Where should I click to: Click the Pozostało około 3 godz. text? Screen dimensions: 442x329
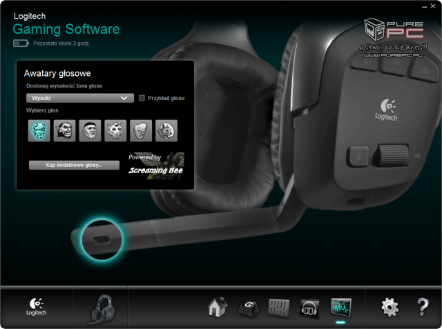pyautogui.click(x=61, y=43)
